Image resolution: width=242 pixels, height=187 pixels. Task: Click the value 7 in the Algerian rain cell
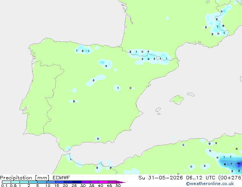(x=231, y=164)
